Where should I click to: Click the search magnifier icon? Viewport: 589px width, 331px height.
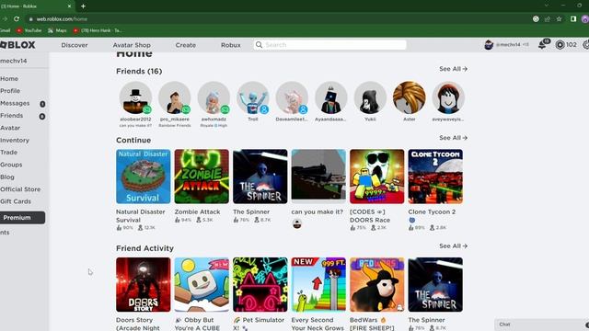(259, 45)
